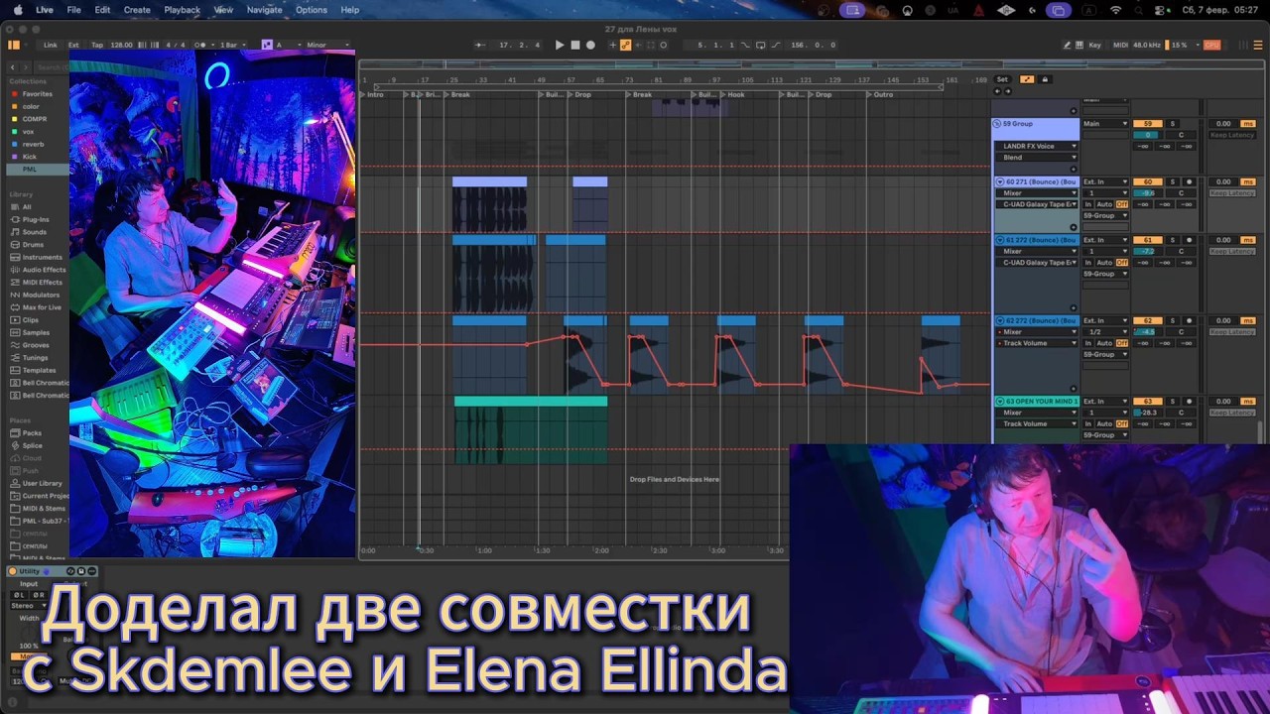Toggle the scale mode icon

tap(266, 45)
